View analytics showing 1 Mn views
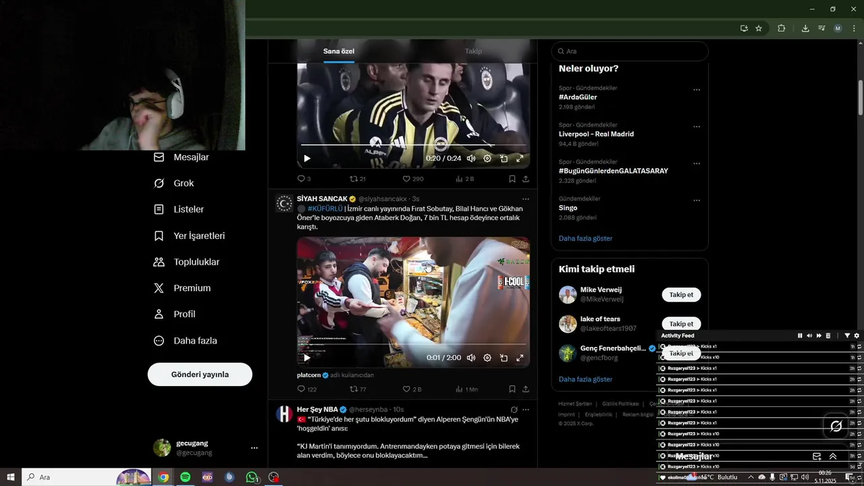864x486 pixels. pyautogui.click(x=466, y=389)
